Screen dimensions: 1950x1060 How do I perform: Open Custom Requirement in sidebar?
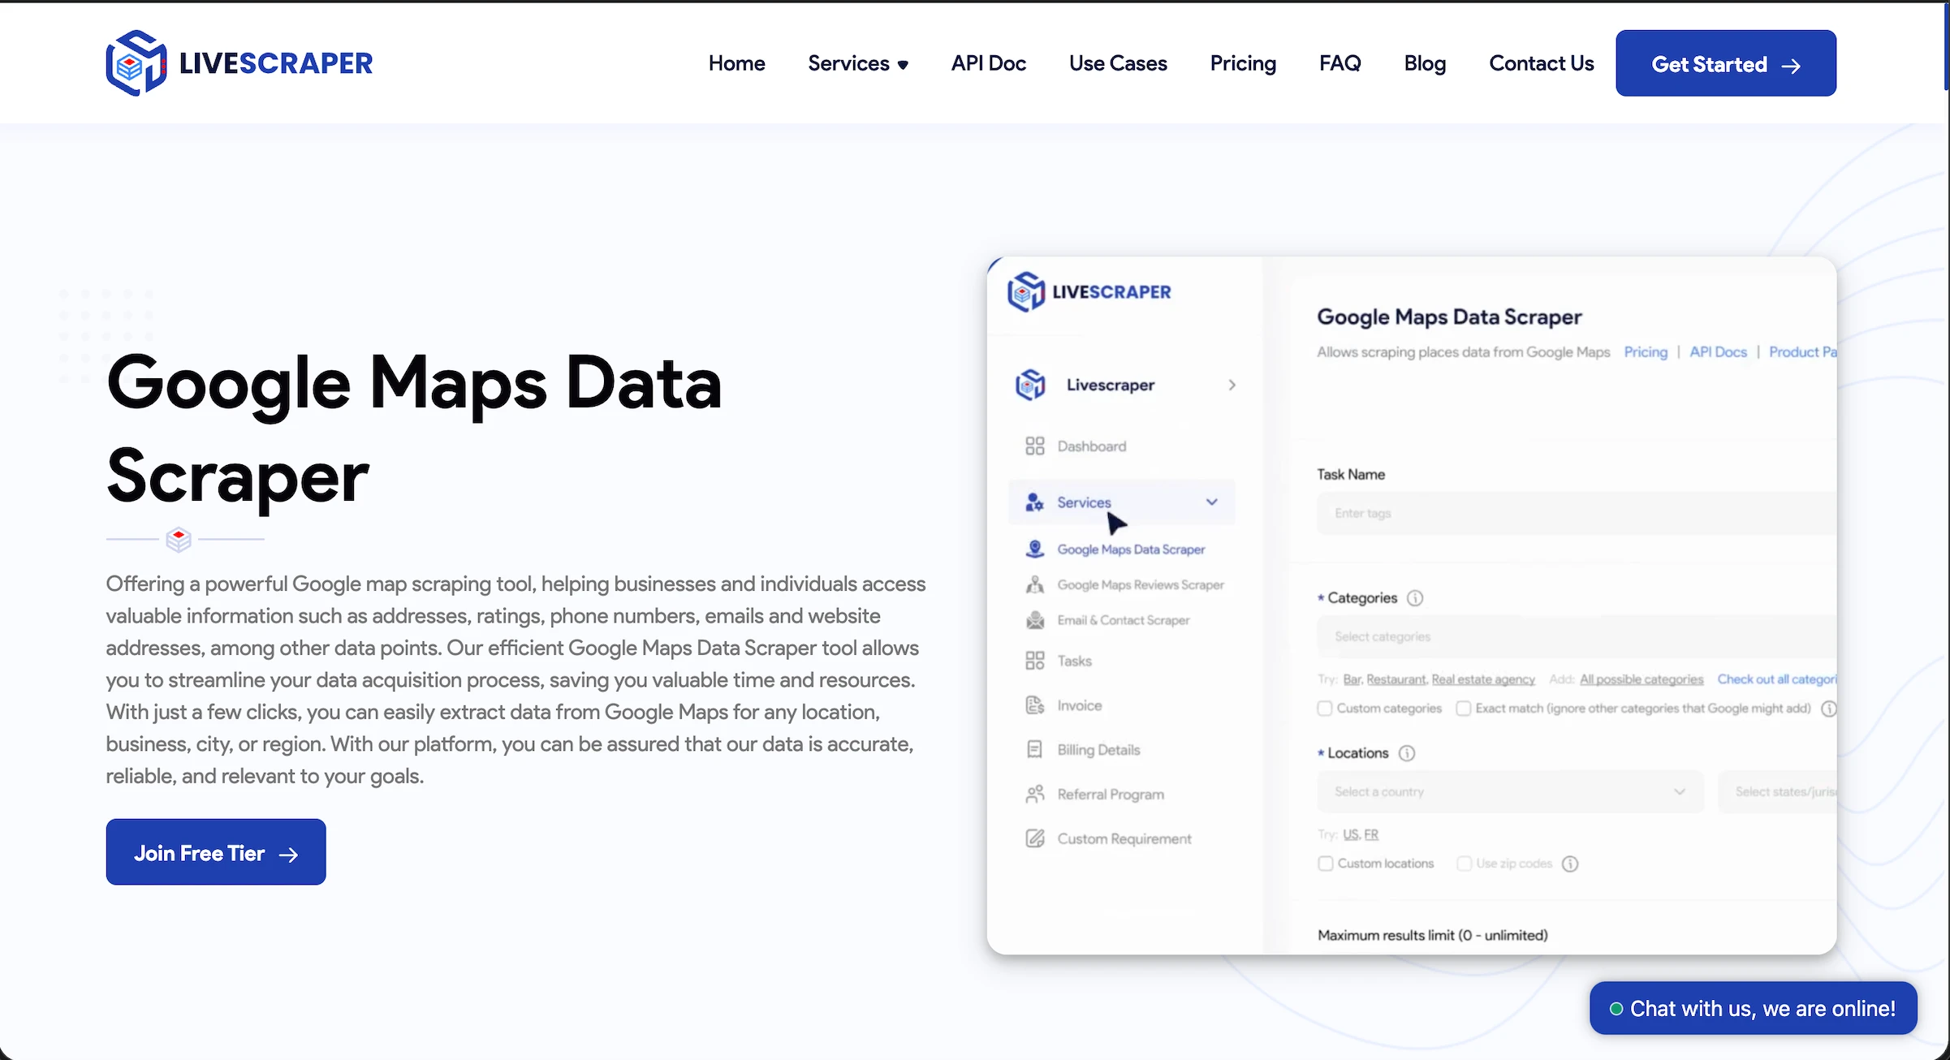[1124, 838]
